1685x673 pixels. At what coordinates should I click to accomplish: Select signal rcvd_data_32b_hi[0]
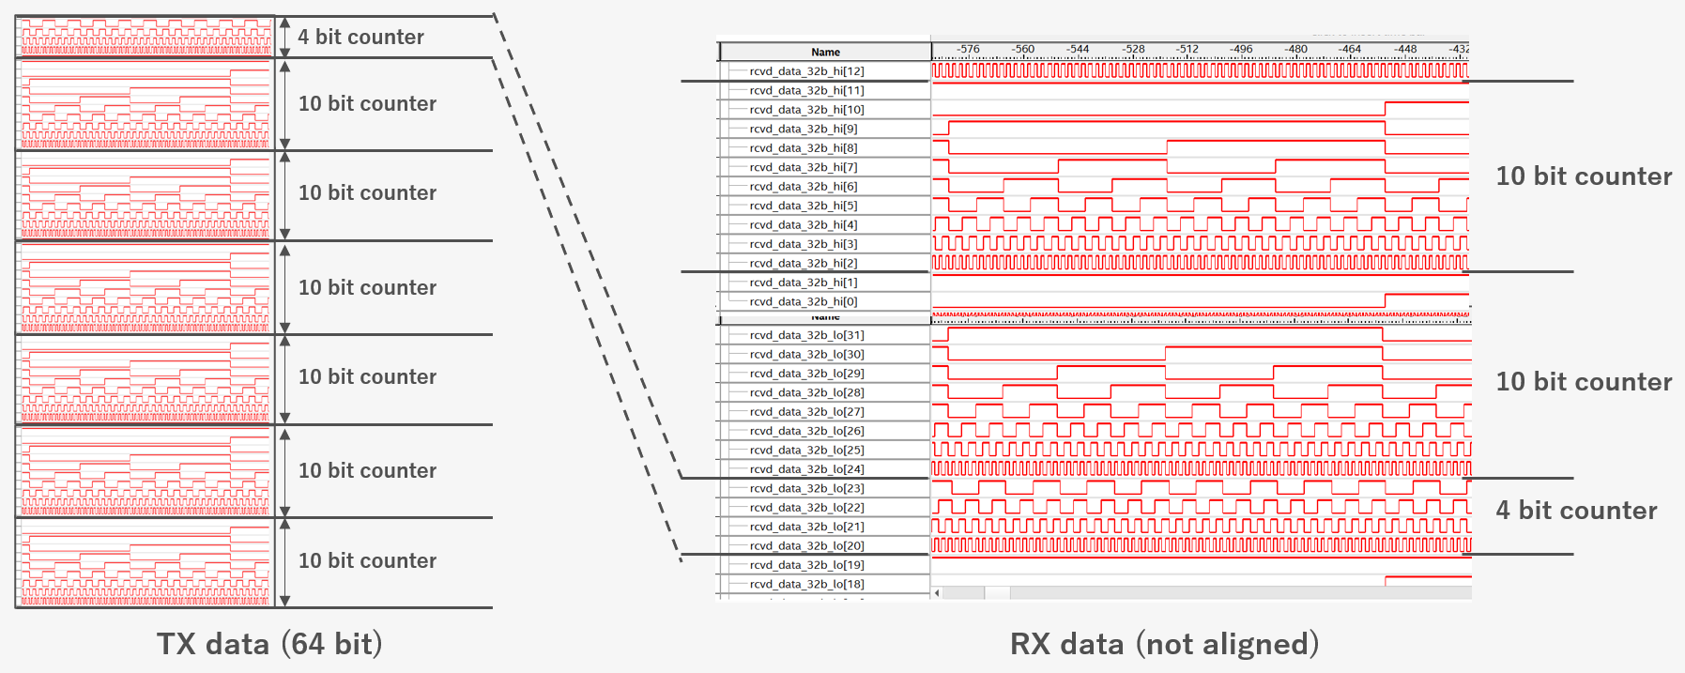coord(803,301)
